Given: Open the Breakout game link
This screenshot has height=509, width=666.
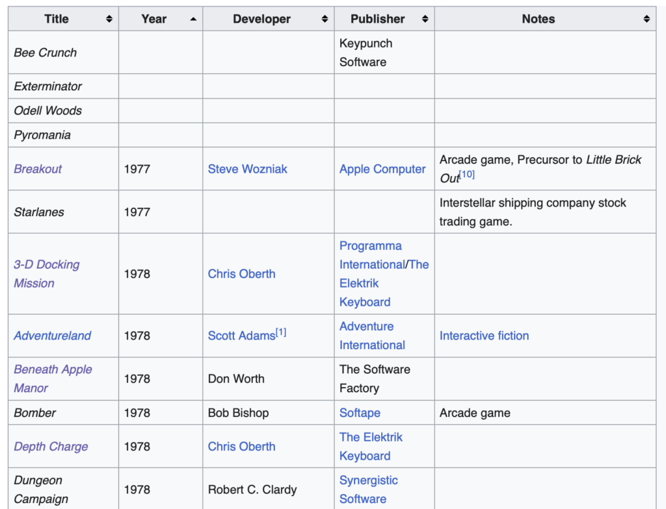Looking at the screenshot, I should click(38, 169).
